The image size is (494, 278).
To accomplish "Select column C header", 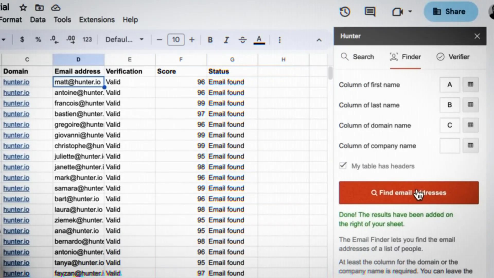I will click(27, 60).
